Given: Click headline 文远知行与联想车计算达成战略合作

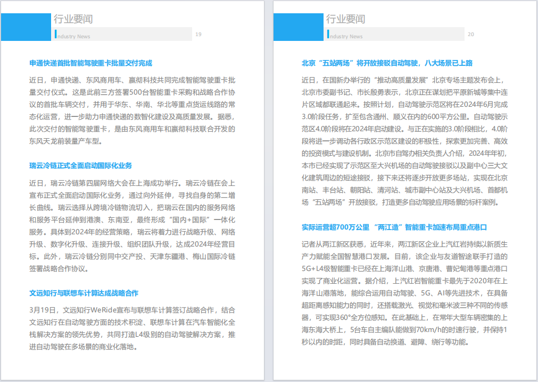Looking at the screenshot, I should coord(84,293).
